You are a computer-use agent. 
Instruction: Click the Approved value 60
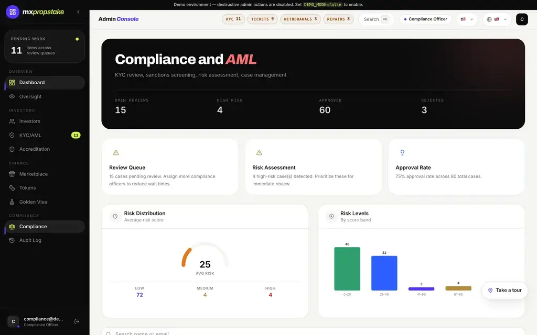325,110
